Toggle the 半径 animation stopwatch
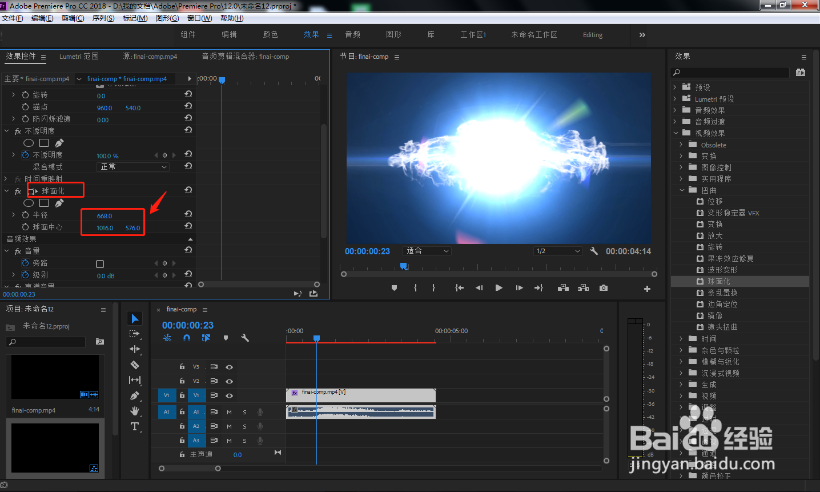Screen dimensions: 820x492 [x=25, y=215]
